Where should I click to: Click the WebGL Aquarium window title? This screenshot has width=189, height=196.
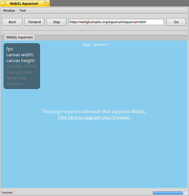point(24,4)
